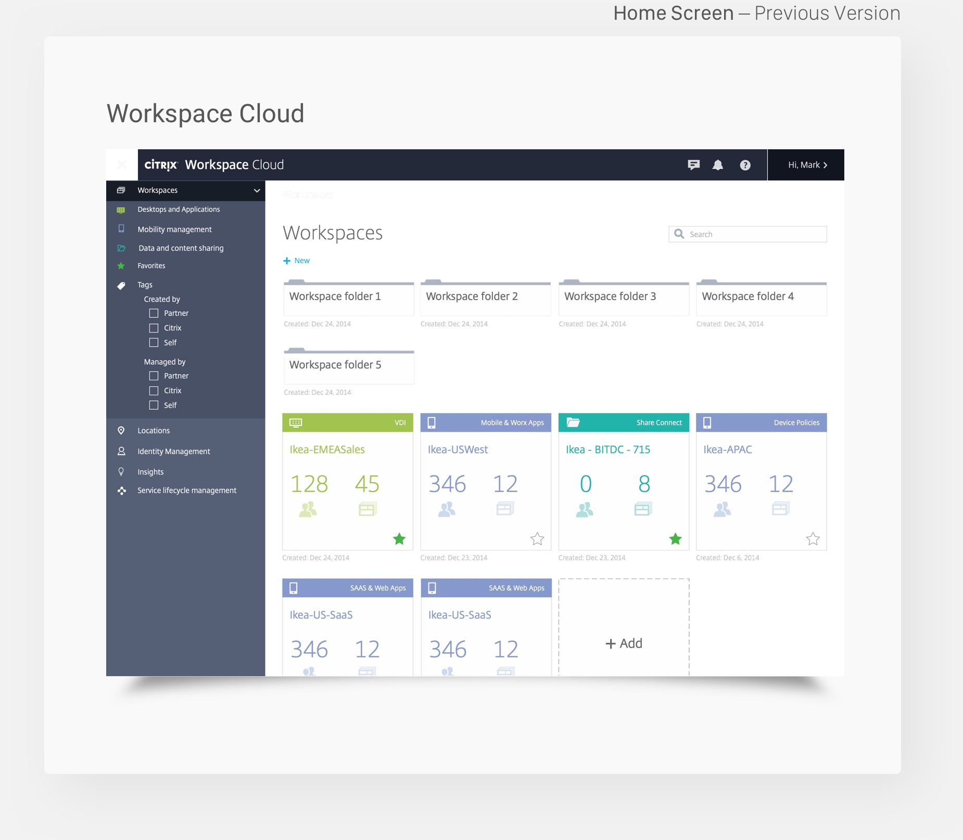Tick Self checkbox under Created by

[x=154, y=342]
